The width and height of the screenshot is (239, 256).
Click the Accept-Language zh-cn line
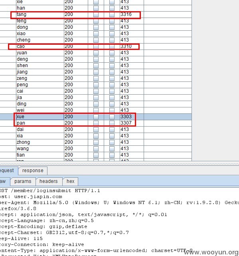click(x=47, y=221)
